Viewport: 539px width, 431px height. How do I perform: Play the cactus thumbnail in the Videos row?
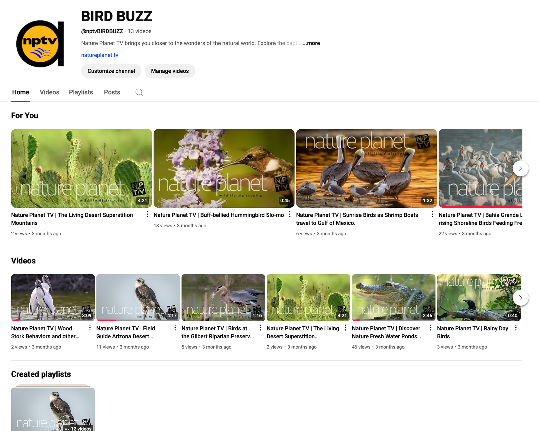click(x=309, y=298)
